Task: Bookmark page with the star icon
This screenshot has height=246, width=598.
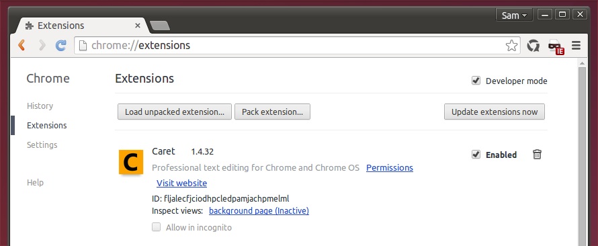Action: tap(511, 46)
